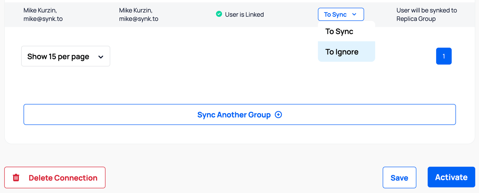Save the connection settings
This screenshot has height=193, width=479.
point(399,178)
